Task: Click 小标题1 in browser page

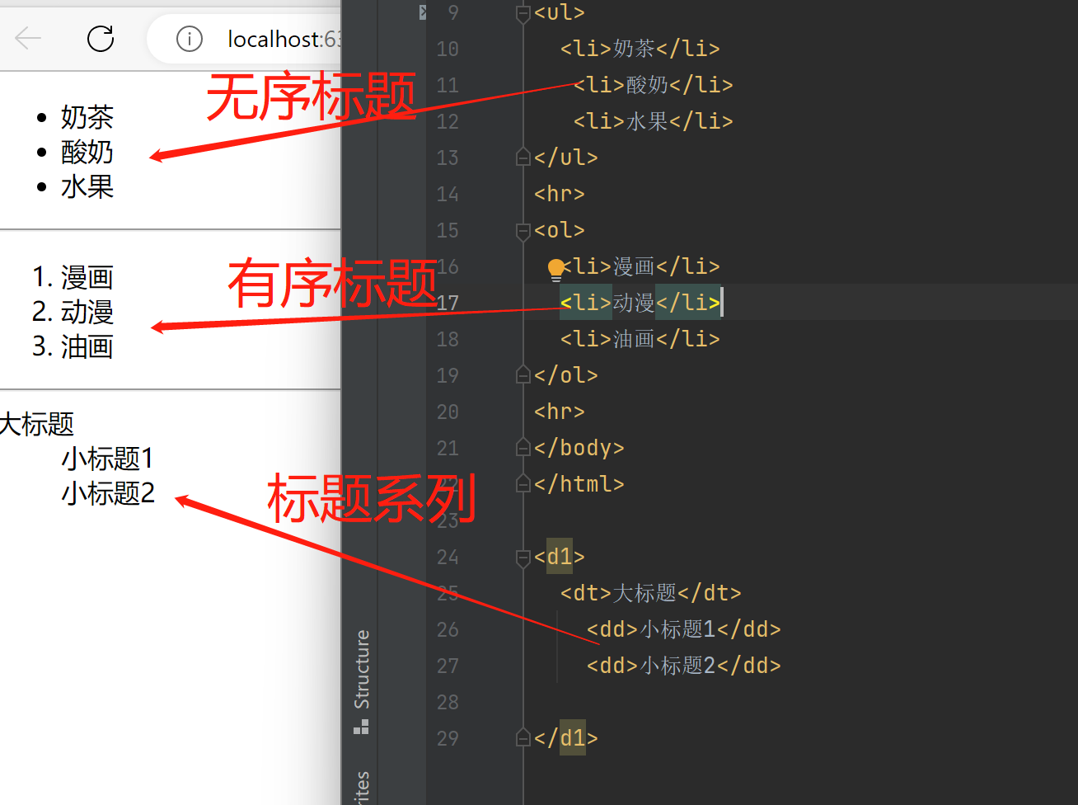Action: (107, 459)
